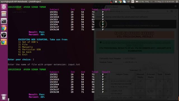Click the 'Enter your choice: 2' prompt
The image size is (179, 101).
pyautogui.click(x=21, y=59)
